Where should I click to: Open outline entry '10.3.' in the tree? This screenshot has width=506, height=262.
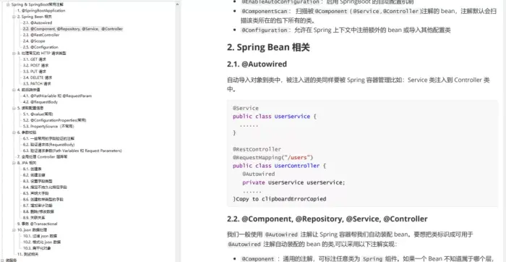click(37, 248)
